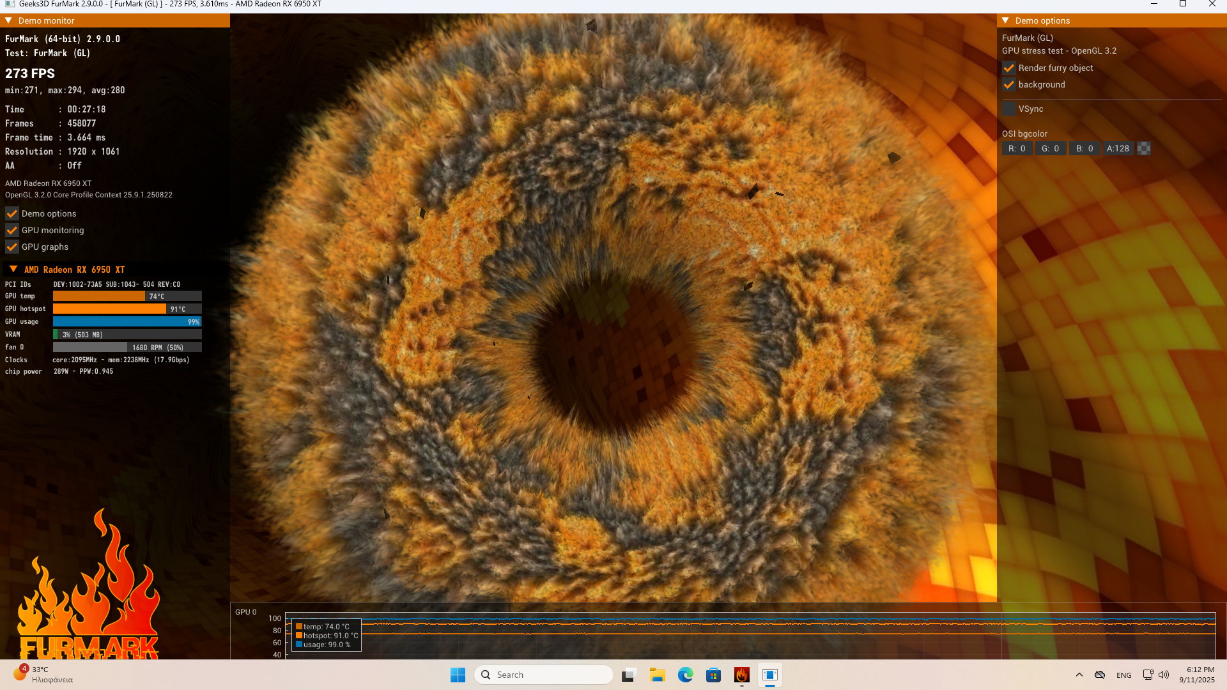Screen dimensions: 1227x690
Task: Open File Explorer from the taskbar
Action: point(657,675)
